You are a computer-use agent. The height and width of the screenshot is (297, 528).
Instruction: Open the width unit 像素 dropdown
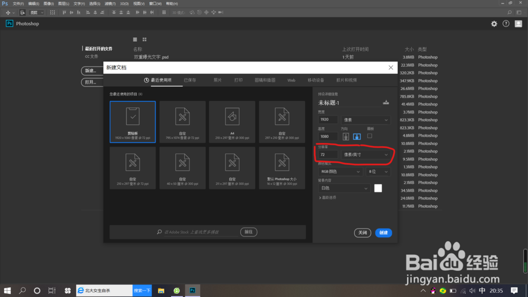366,120
